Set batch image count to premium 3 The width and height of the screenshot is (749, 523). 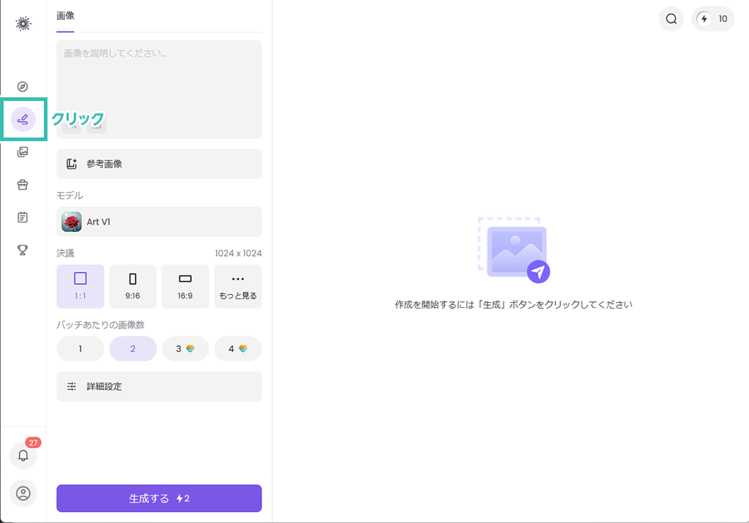point(186,348)
